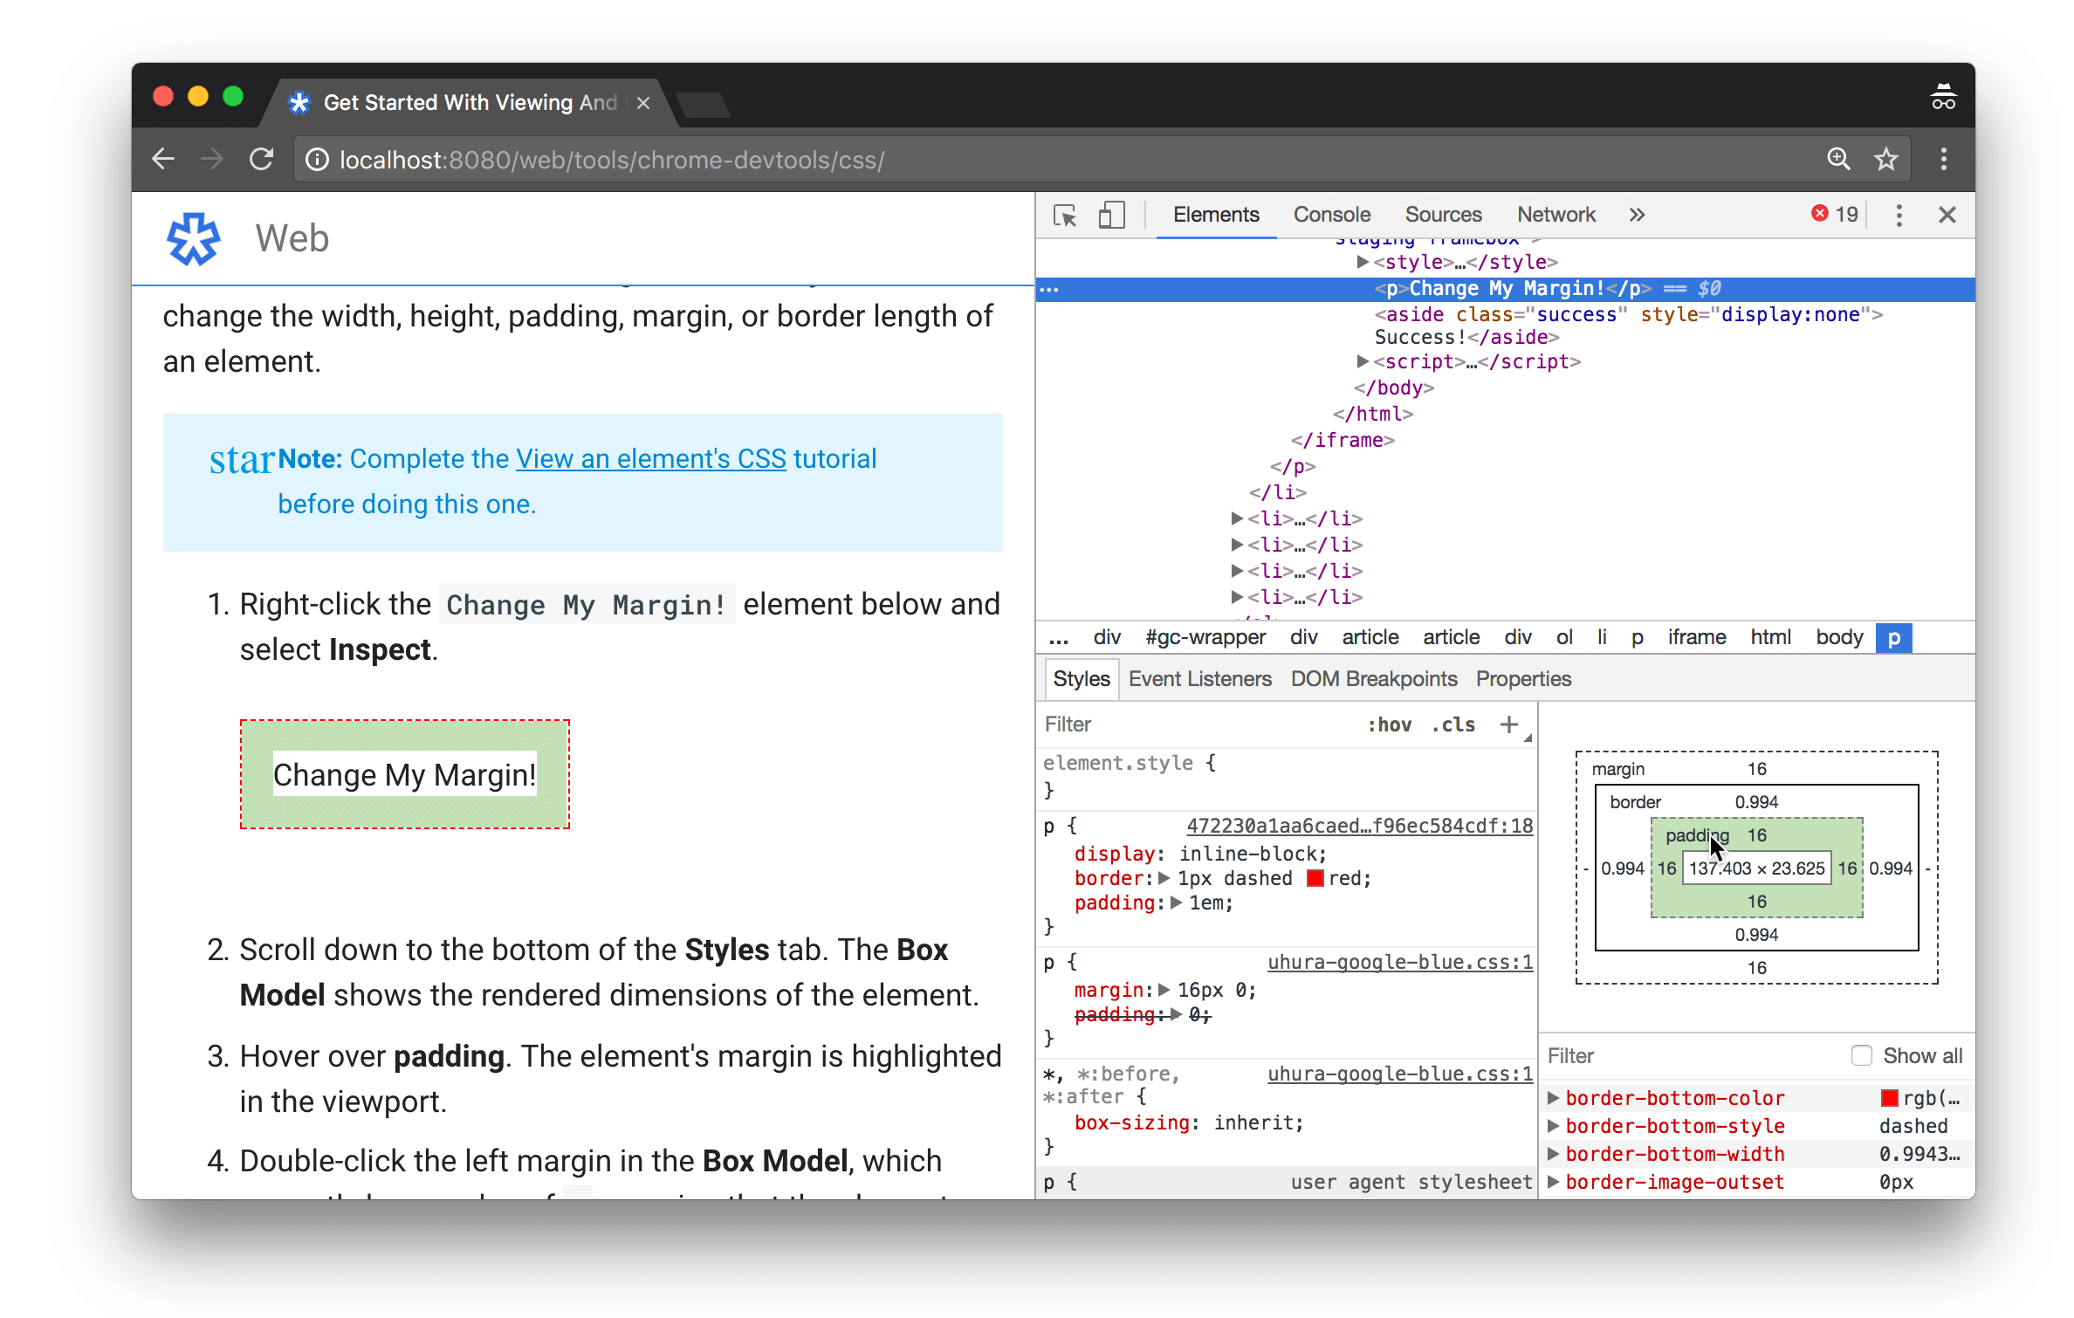Screen dimensions: 2074x1318
Task: Click the 19 errors badge
Action: (x=1832, y=214)
